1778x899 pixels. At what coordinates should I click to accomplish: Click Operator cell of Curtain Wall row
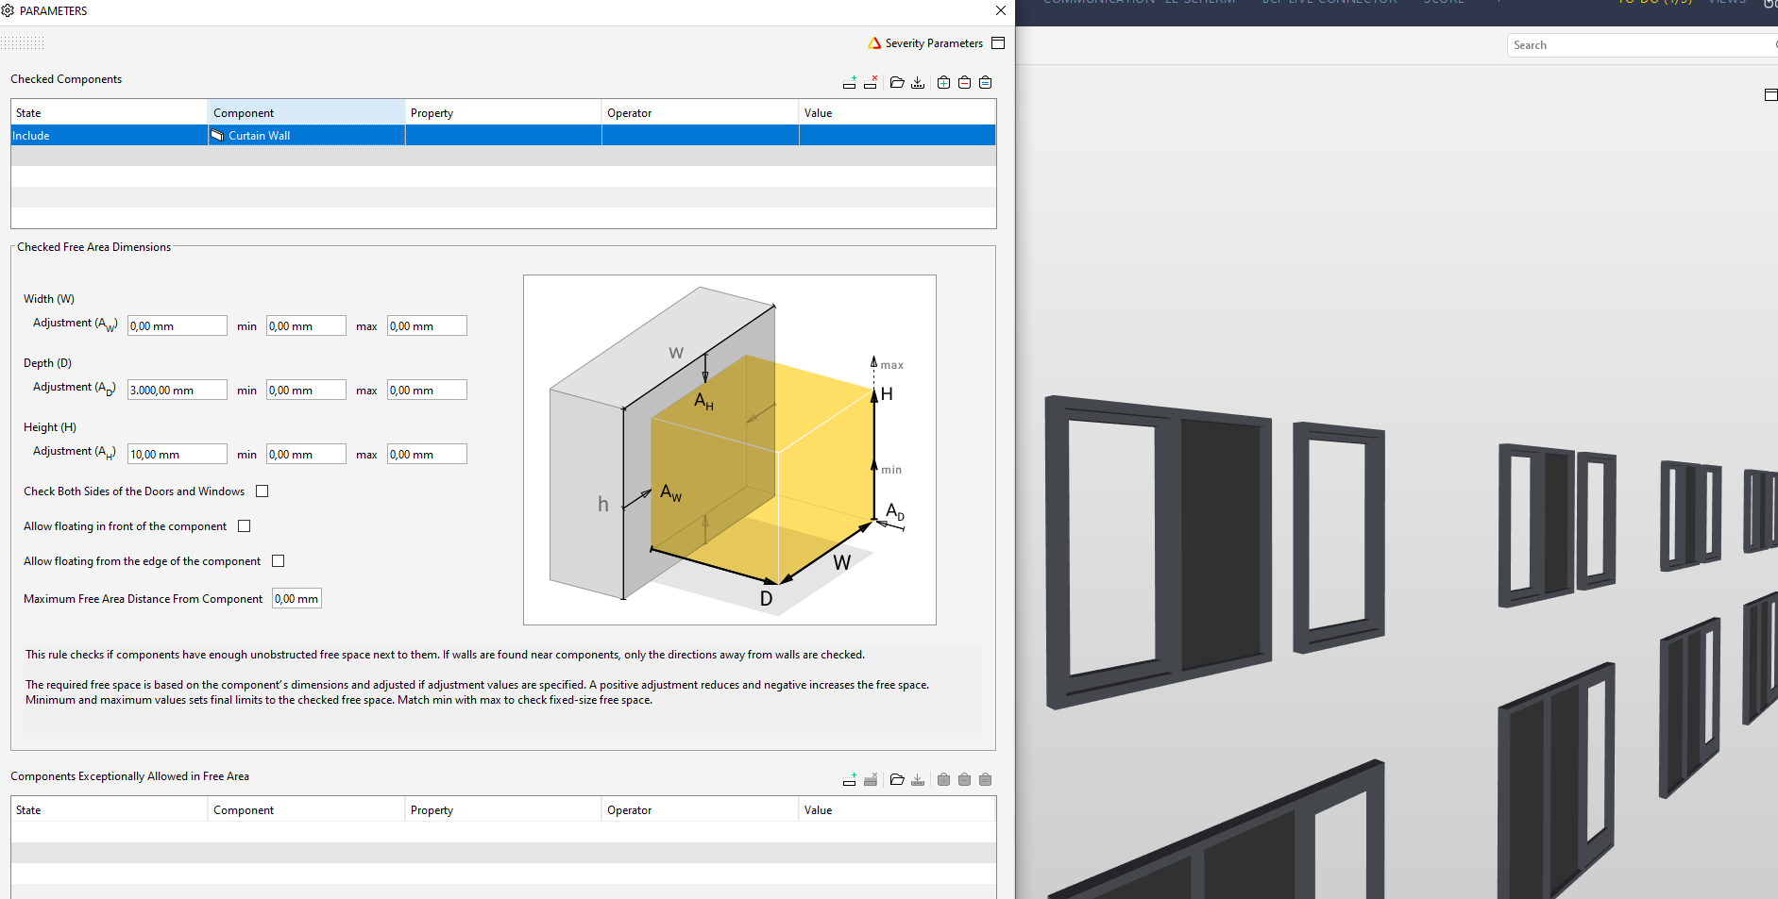point(701,136)
